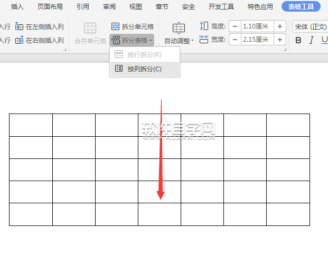Viewport: 328px width, 264px height.
Task: Click the bottom-left table cell
Action: coord(31,214)
